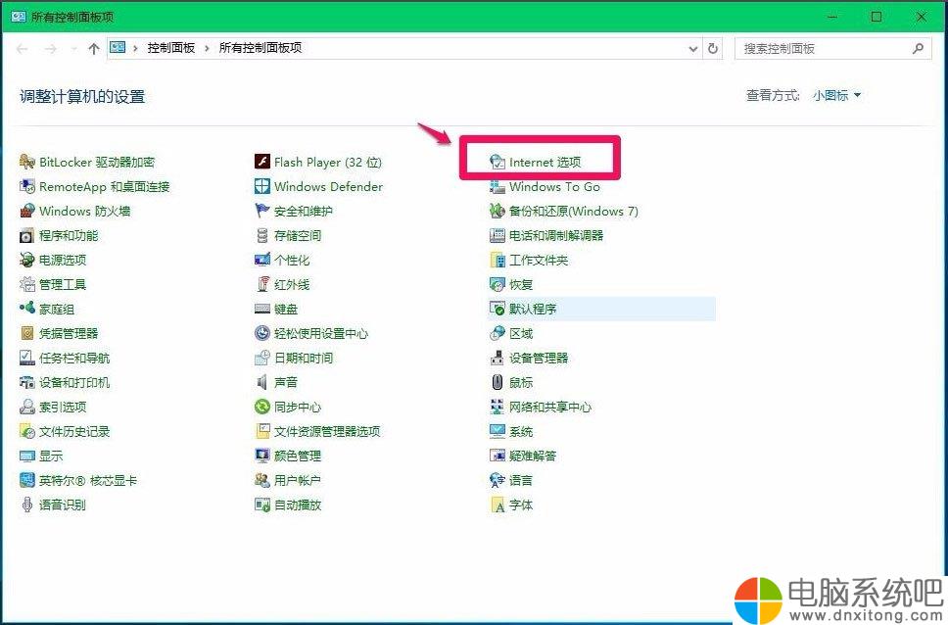Open 语言 link

tap(521, 480)
